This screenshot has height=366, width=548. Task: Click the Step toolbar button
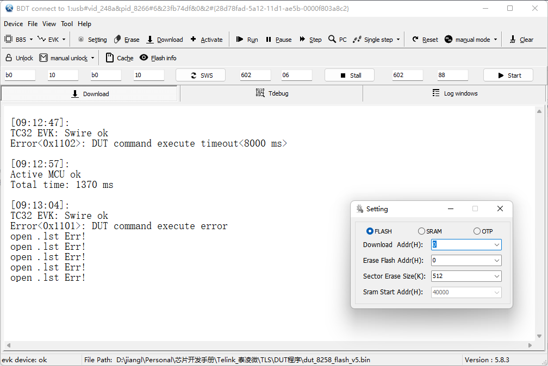click(x=310, y=40)
